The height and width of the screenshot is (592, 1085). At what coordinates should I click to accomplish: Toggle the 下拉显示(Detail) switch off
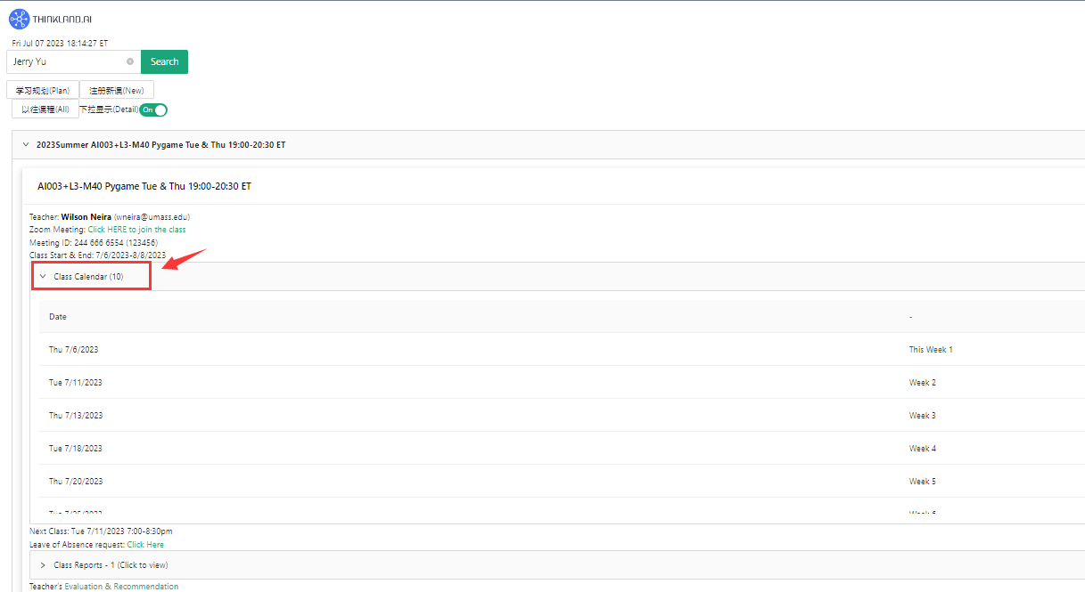(153, 109)
